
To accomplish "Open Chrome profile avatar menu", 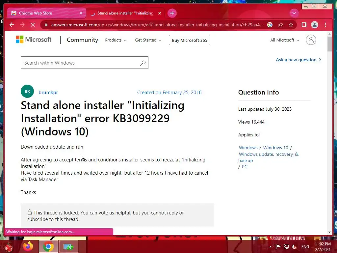I will [x=314, y=25].
